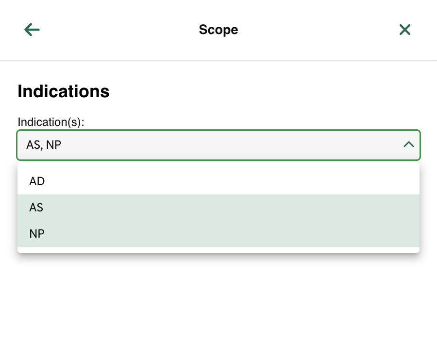Toggle the highlighted NP row
437x349 pixels.
point(218,234)
